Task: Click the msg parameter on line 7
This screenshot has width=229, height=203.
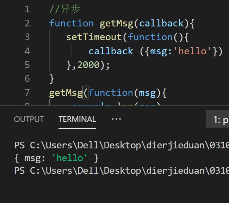Action: pos(147,93)
